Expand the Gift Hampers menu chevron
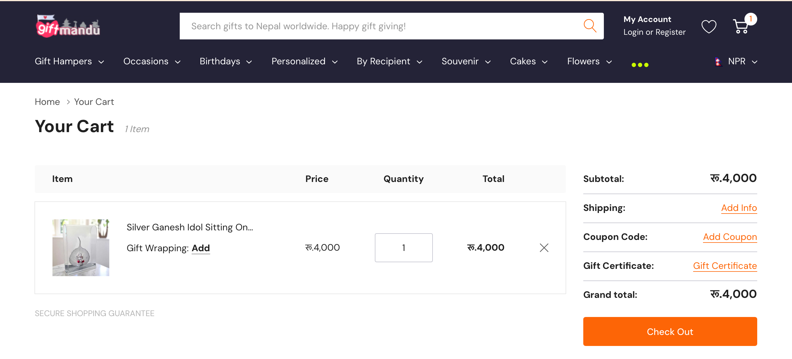The height and width of the screenshot is (359, 792). [x=101, y=62]
